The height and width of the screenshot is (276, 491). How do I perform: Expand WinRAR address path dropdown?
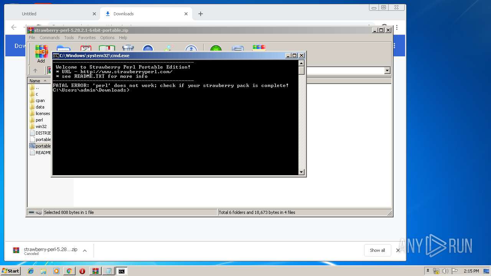point(387,71)
